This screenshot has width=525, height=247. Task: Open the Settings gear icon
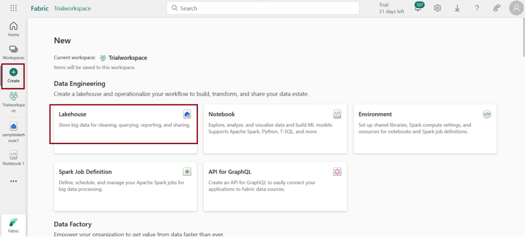[437, 8]
